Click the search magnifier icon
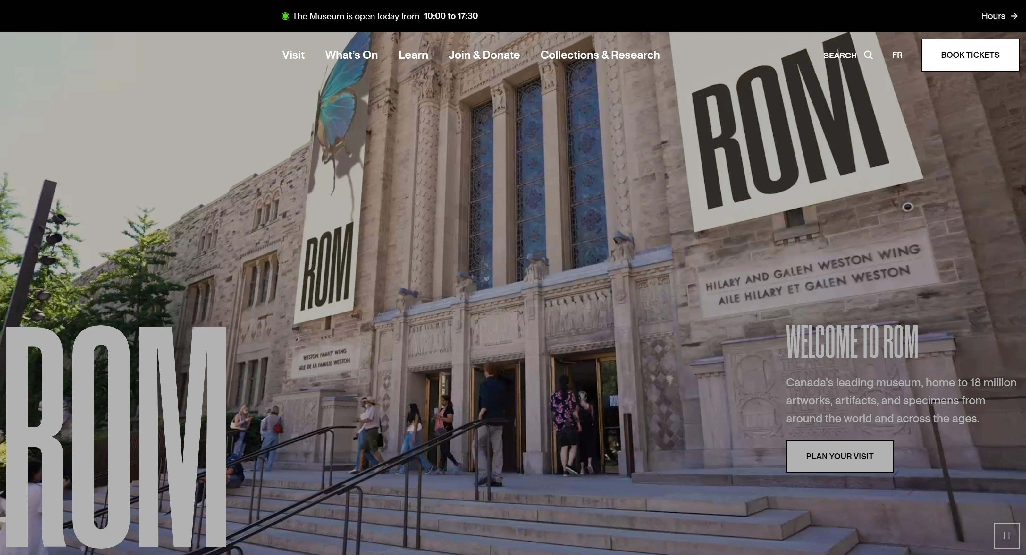This screenshot has width=1026, height=555. [x=868, y=55]
